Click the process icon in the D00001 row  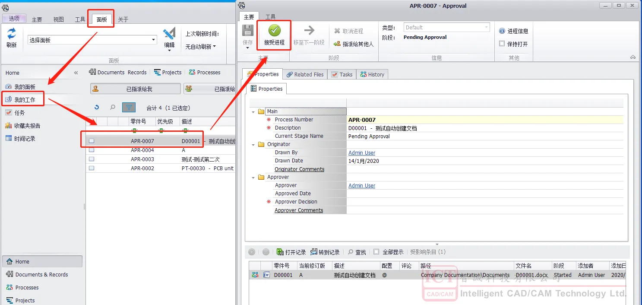pos(255,275)
